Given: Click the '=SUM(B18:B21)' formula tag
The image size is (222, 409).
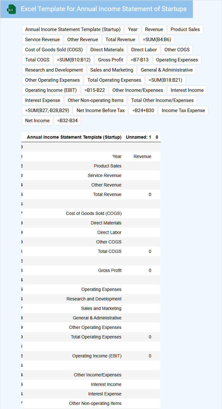Looking at the screenshot, I should click(x=165, y=80).
